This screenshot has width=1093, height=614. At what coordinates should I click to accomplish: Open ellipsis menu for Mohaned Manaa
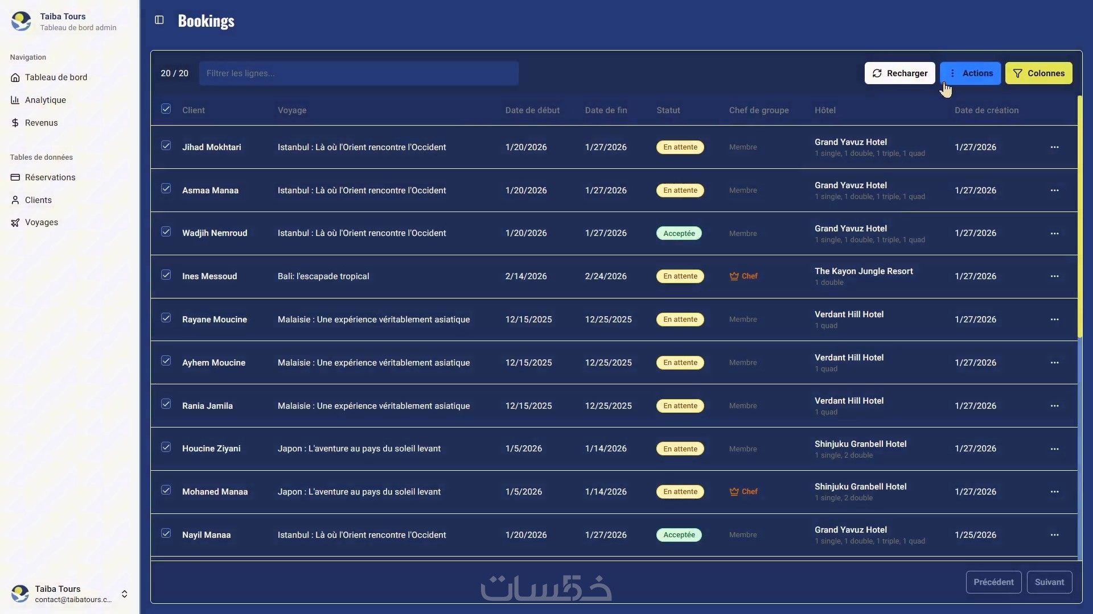(x=1054, y=492)
